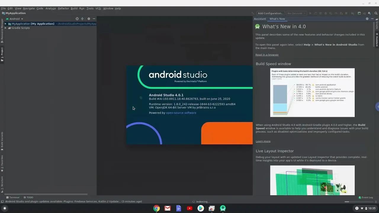Show the Terminal tool window
Image resolution: width=379 pixels, height=213 pixels.
click(x=12, y=197)
